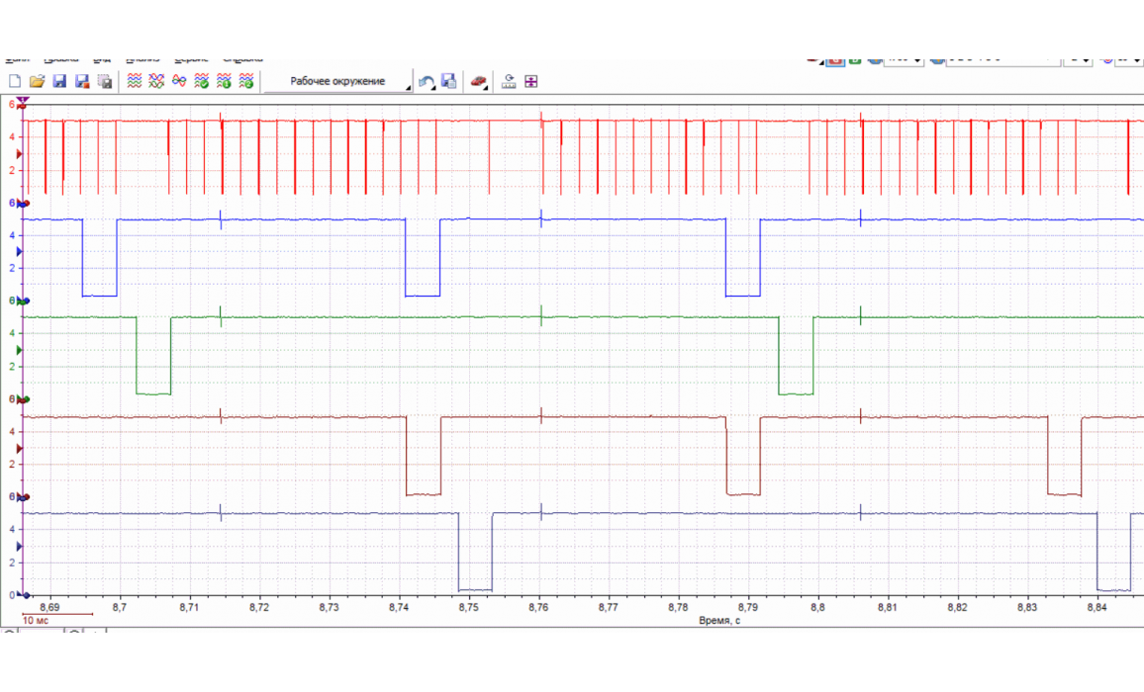Viewport: 1144px width, 692px height.
Task: Click the undo arrow button
Action: [427, 81]
